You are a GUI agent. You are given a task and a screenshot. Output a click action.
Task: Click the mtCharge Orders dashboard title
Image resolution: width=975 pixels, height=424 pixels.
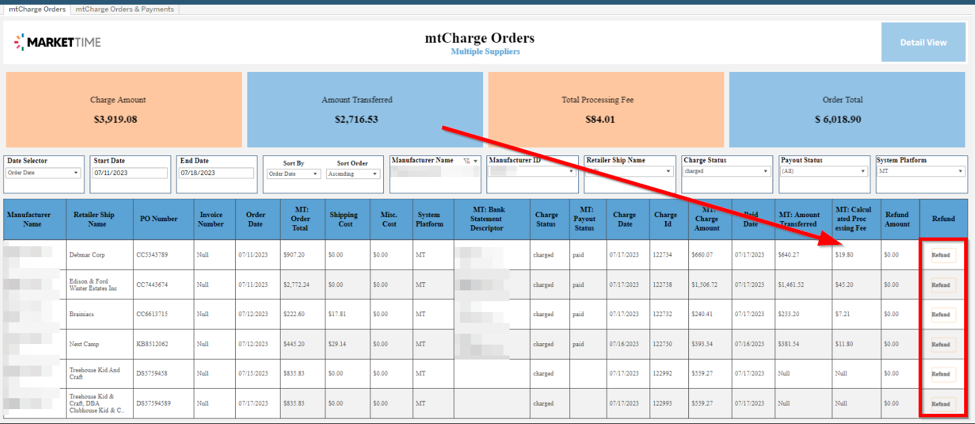pos(480,38)
